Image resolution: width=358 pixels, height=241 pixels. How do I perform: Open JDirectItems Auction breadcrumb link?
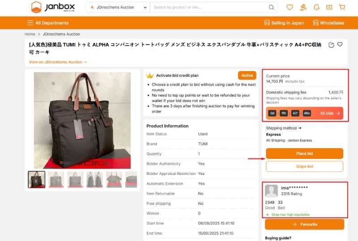(x=61, y=34)
